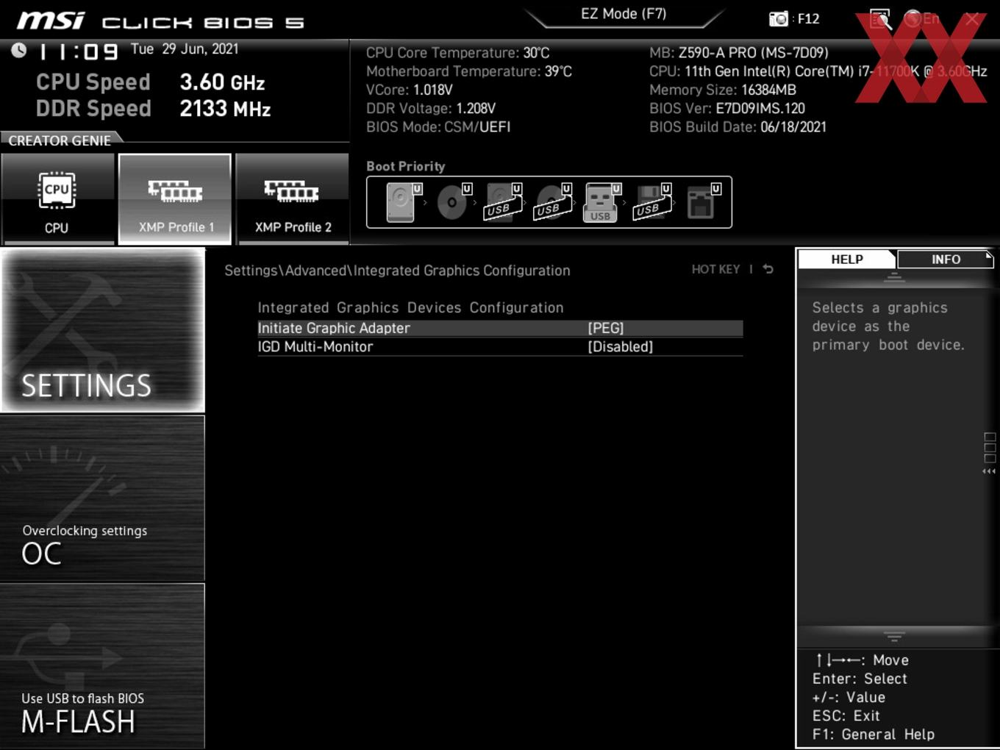This screenshot has height=750, width=1000.
Task: Click the Memory Size 16384MB text
Action: tap(723, 90)
